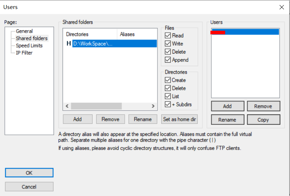290x196 pixels.
Task: Uncheck the Files Read permission
Action: point(168,36)
